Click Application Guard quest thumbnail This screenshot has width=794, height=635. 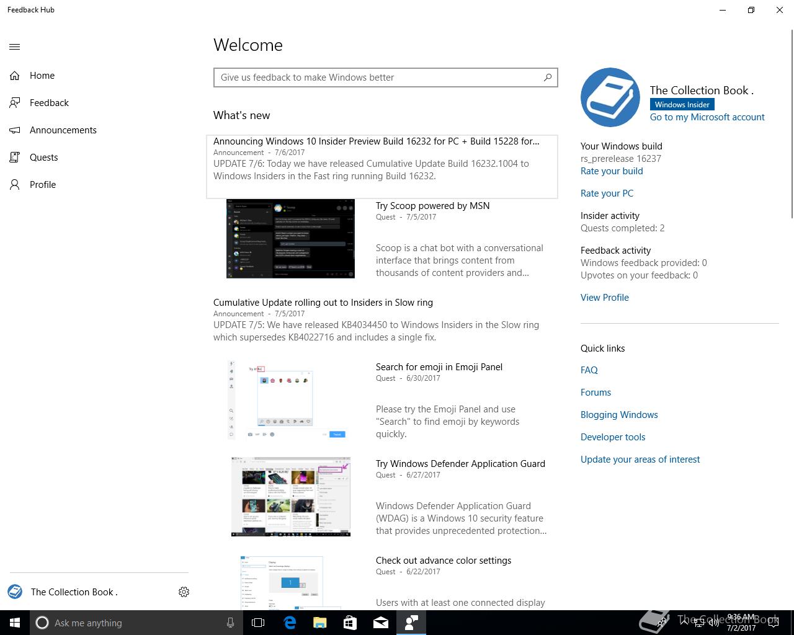point(290,497)
